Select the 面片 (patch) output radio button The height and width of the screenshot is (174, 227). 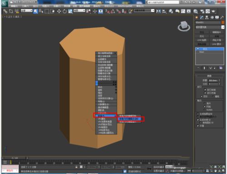click(x=205, y=103)
